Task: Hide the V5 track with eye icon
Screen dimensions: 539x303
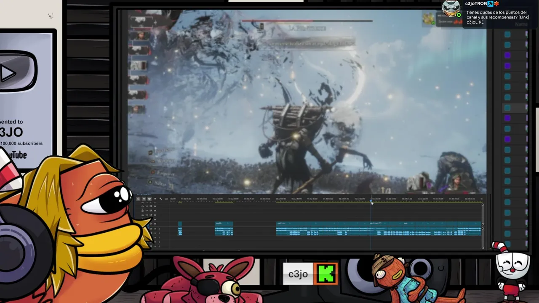Action: [x=155, y=206]
